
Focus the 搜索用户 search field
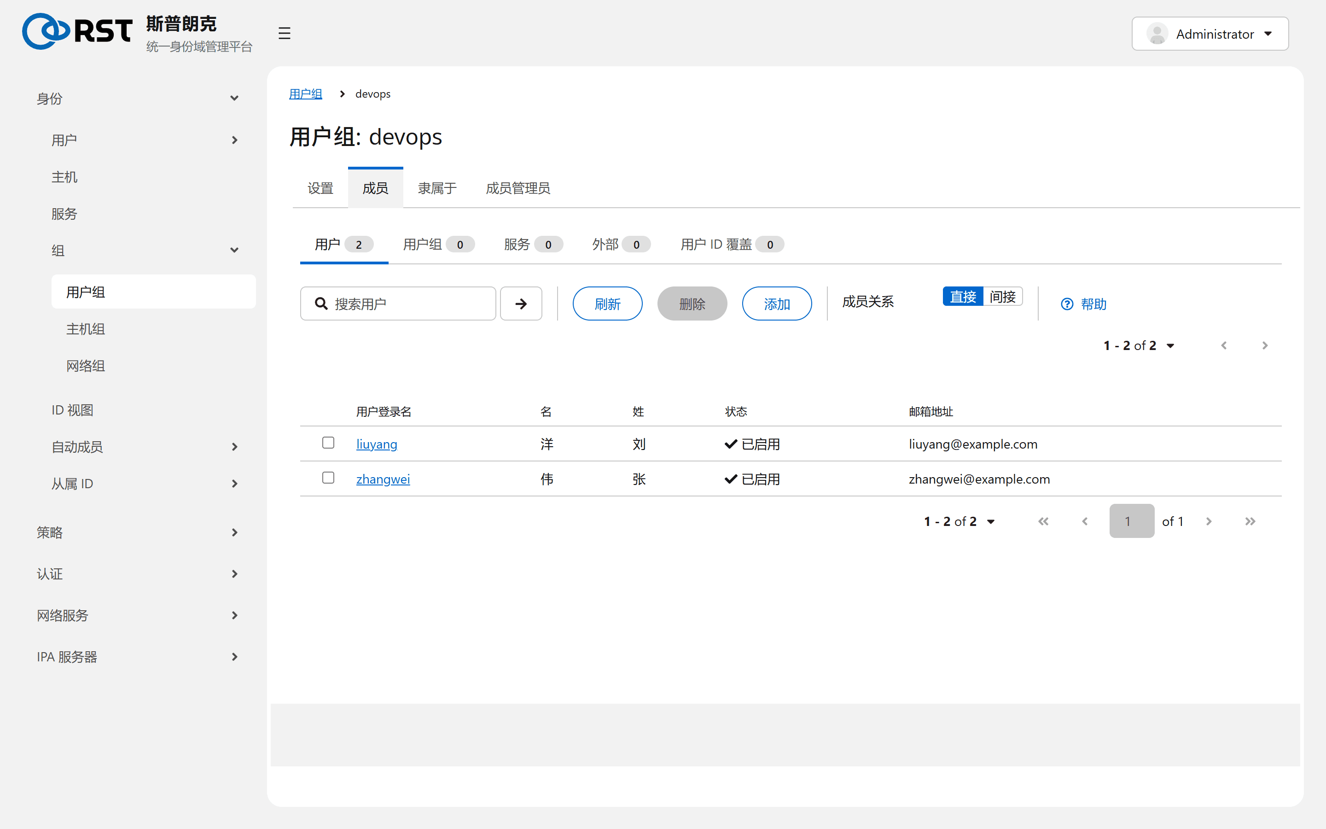coord(398,303)
